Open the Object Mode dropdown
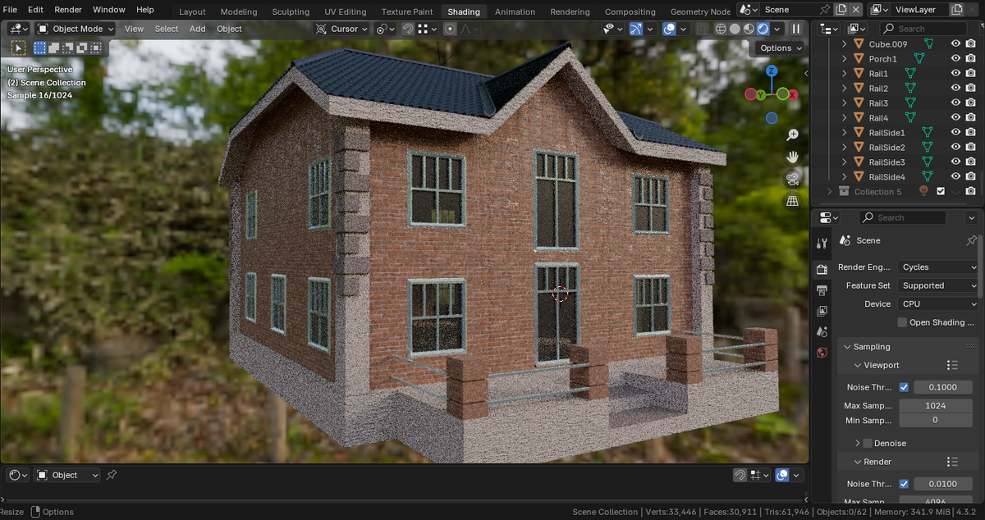 76,29
